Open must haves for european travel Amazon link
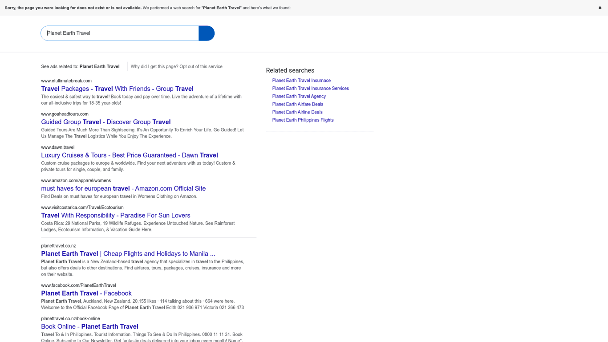The height and width of the screenshot is (342, 608). tap(123, 188)
